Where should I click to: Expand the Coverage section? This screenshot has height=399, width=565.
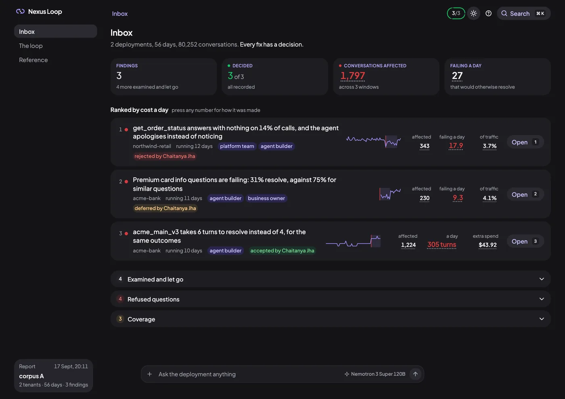click(331, 319)
